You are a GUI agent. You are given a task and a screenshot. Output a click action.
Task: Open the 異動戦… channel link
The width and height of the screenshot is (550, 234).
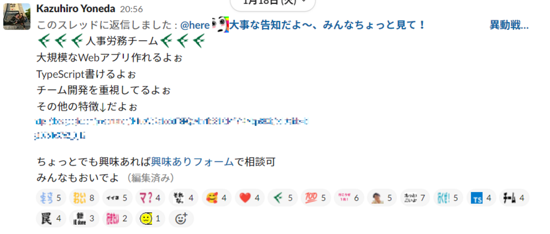click(x=509, y=25)
